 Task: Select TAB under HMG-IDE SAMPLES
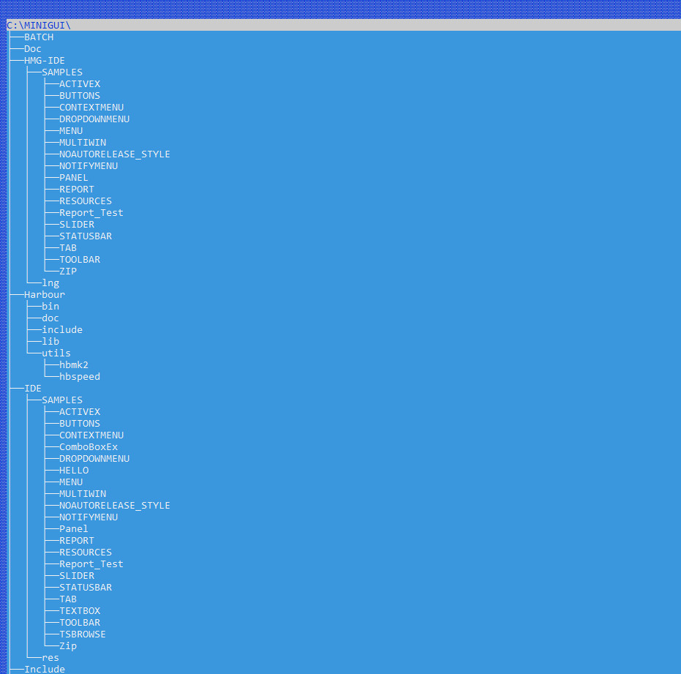coord(68,248)
